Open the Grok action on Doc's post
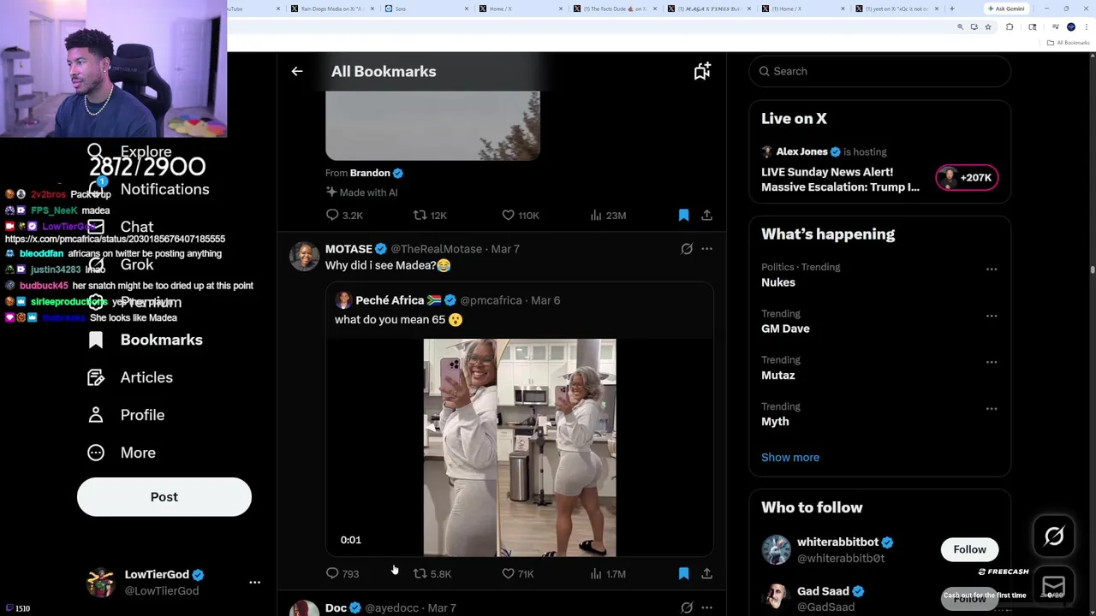 687,607
